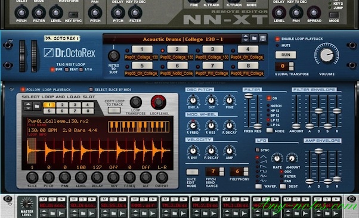Viewport: 359px width, 218px height.
Task: Click the Loop Level red knob
Action: (158, 102)
